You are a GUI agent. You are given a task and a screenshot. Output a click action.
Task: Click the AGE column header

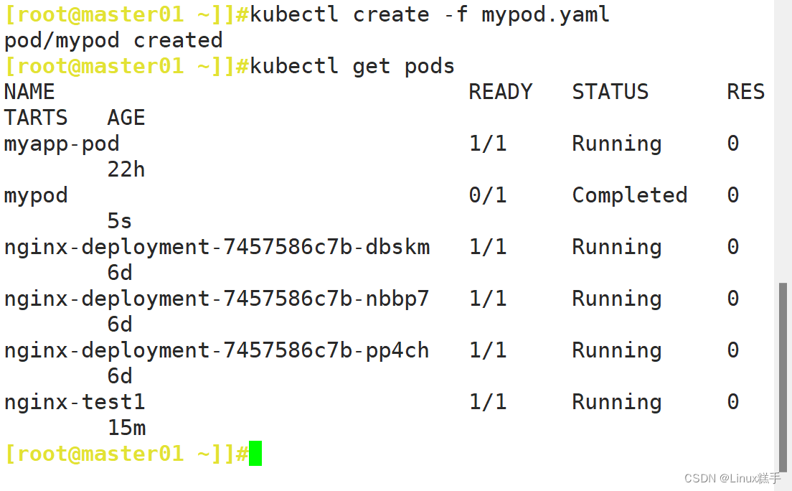(126, 118)
